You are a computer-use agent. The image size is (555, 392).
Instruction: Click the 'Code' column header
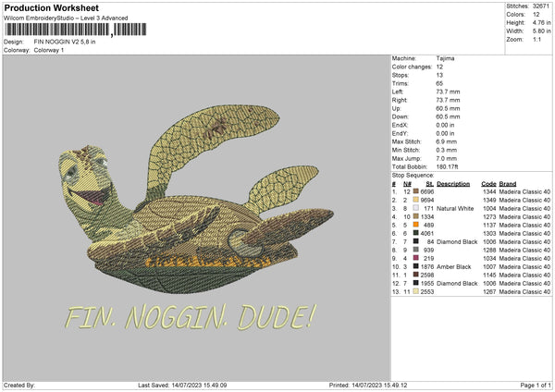(488, 184)
